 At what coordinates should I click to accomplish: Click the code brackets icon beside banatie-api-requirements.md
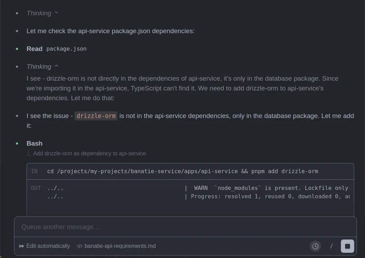coord(80,246)
